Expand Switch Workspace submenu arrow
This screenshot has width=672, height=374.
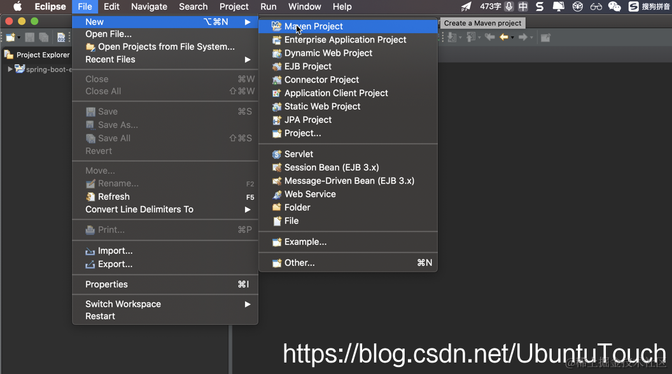(x=248, y=304)
